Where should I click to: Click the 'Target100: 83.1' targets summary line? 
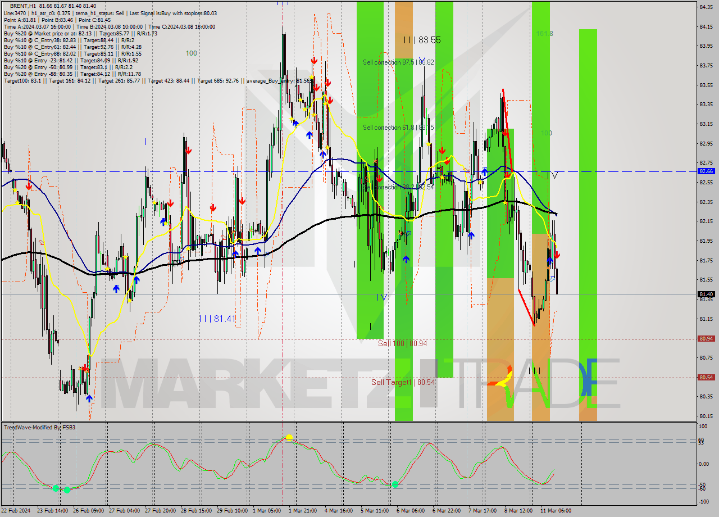[158, 80]
